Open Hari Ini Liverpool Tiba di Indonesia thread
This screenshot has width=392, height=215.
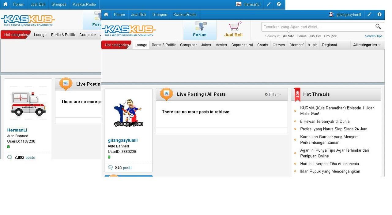coord(330,164)
